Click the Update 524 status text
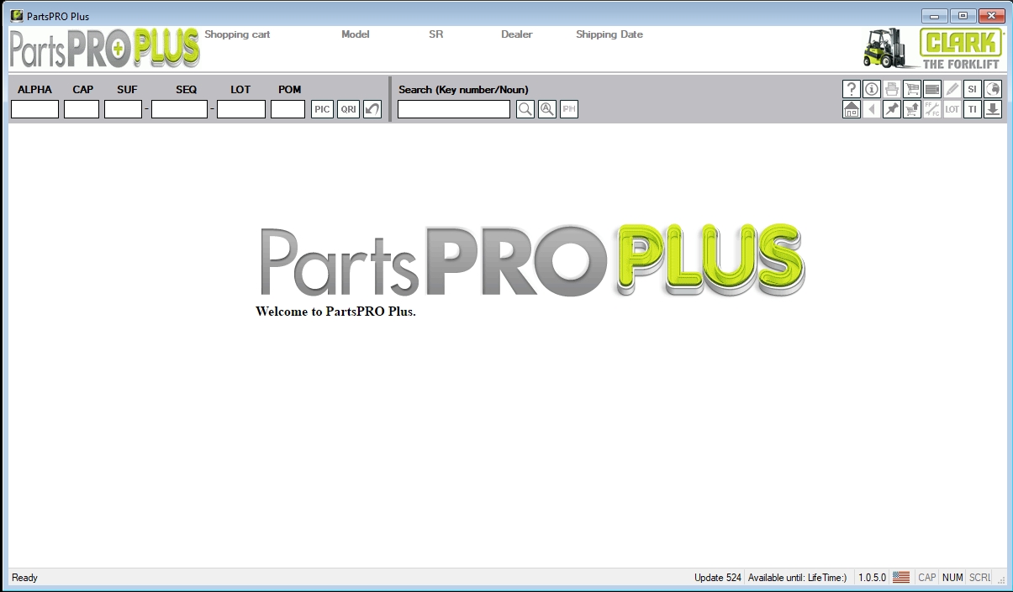The image size is (1013, 592). [718, 578]
